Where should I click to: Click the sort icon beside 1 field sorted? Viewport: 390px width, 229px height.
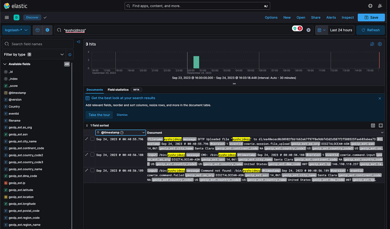click(87, 125)
